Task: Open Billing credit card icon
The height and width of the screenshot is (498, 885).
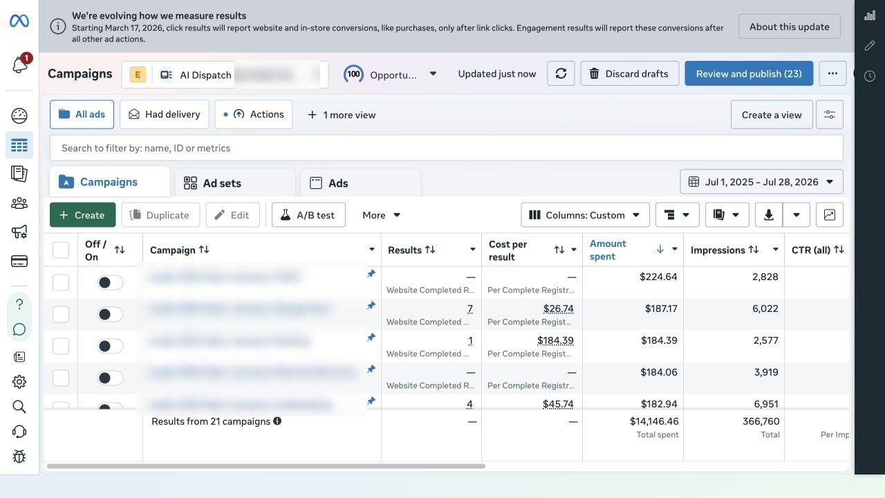Action: (x=19, y=261)
